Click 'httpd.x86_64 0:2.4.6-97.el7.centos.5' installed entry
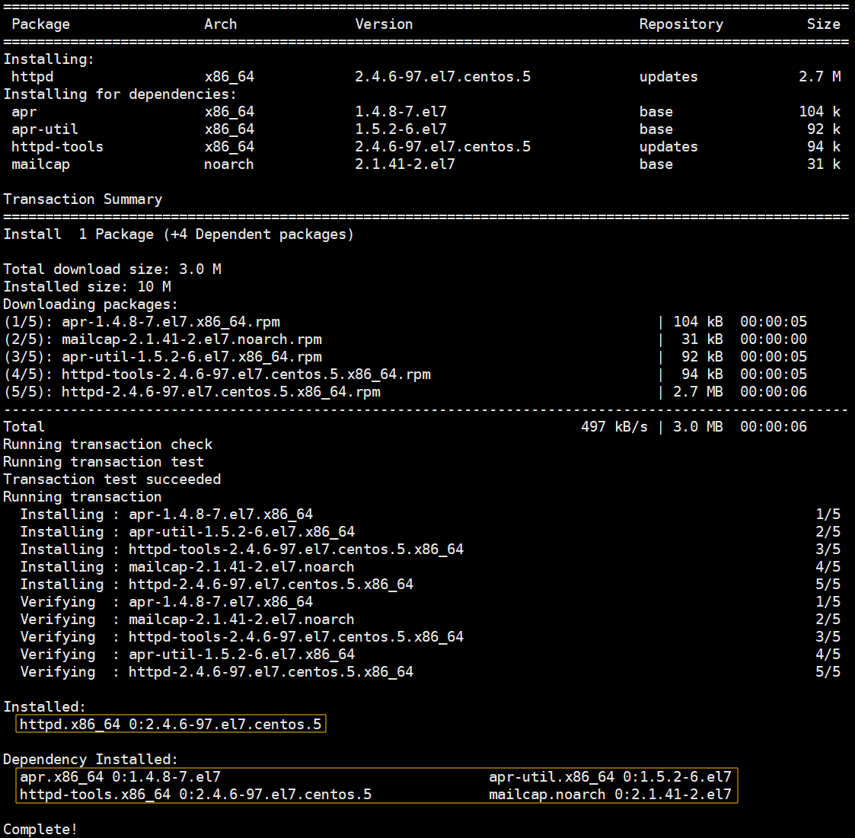This screenshot has height=838, width=855. click(x=171, y=724)
